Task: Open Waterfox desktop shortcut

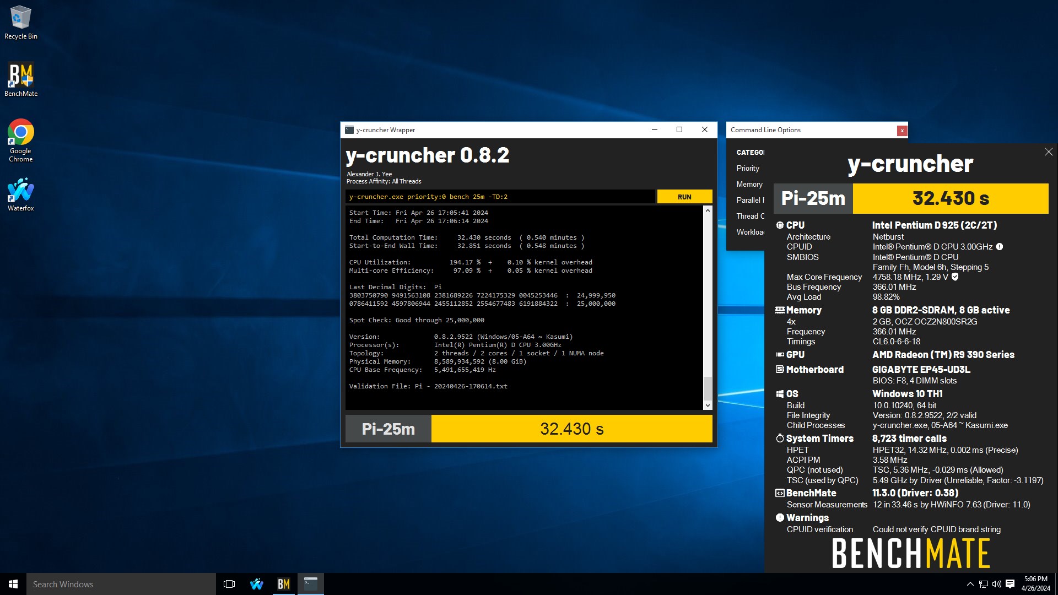Action: tap(21, 194)
